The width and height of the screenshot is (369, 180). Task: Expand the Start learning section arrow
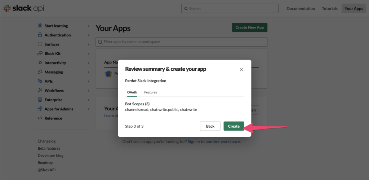tap(89, 26)
